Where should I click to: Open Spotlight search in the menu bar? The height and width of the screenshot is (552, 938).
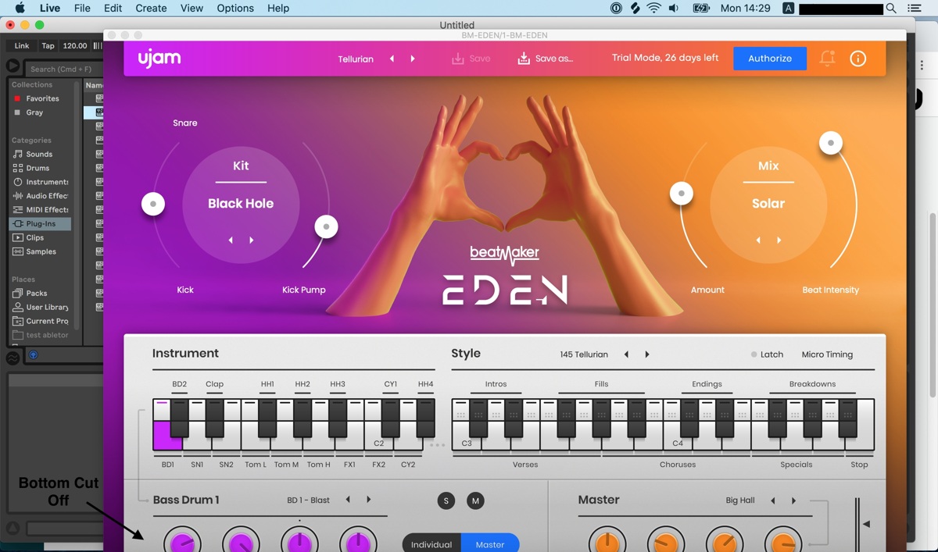point(891,8)
